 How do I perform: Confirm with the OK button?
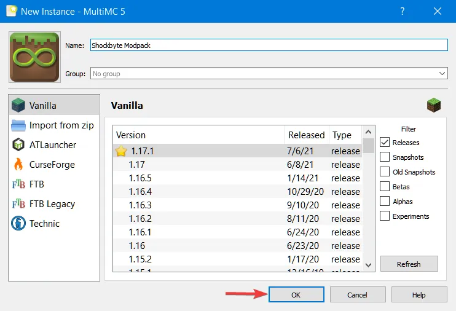[x=296, y=294]
